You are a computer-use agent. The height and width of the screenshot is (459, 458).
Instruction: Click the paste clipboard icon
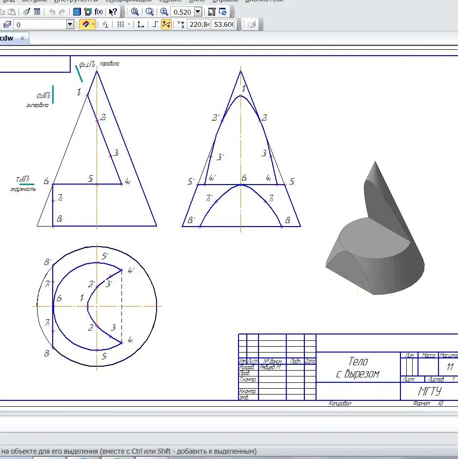coord(12,12)
